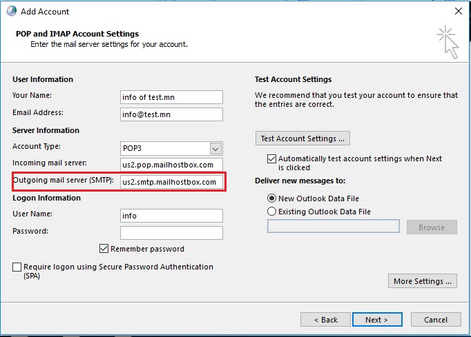Click the User Name field containing info

[x=171, y=216]
